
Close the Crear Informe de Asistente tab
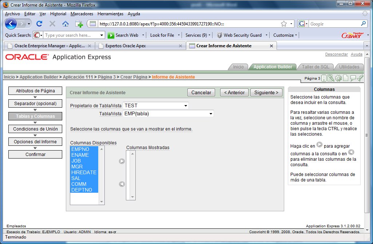click(271, 46)
